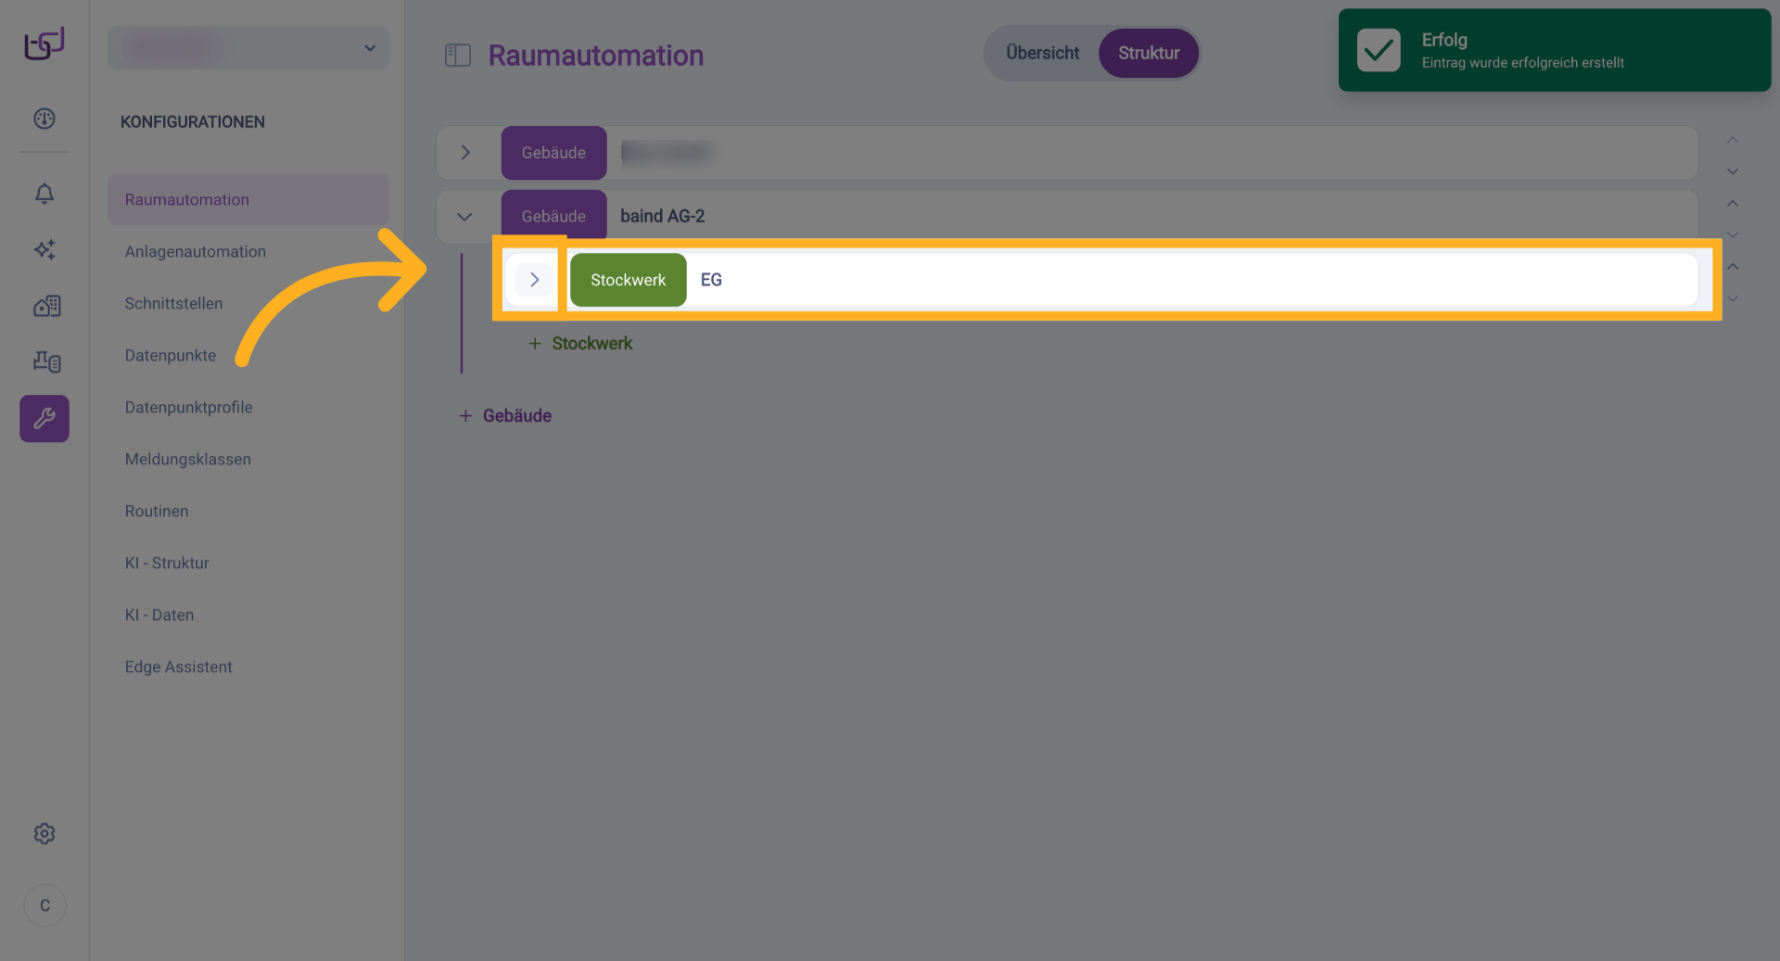This screenshot has height=961, width=1780.
Task: Click the app logo in sidebar
Action: point(44,43)
